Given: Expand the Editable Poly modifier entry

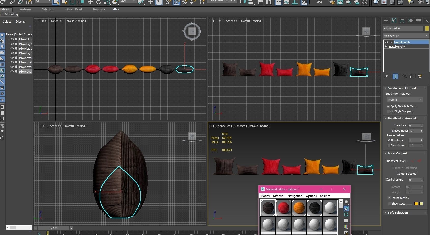Looking at the screenshot, I should pyautogui.click(x=386, y=47).
